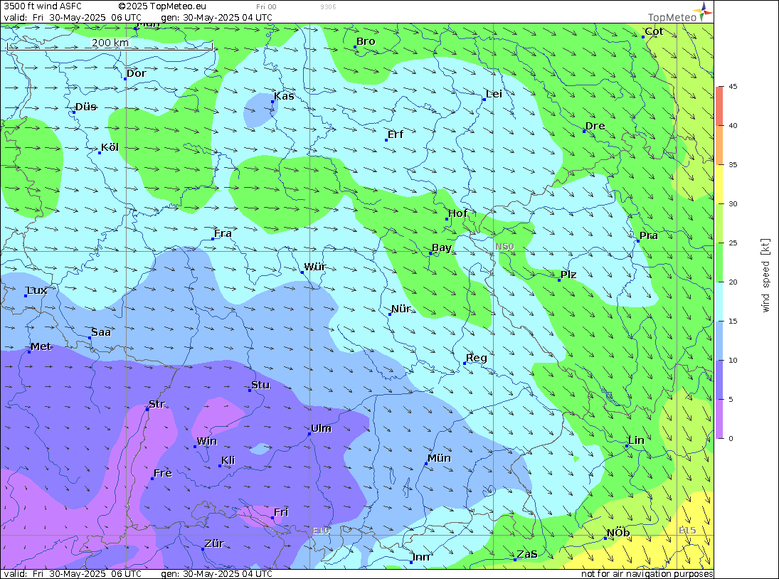Image resolution: width=779 pixels, height=579 pixels.
Task: Pick the cyan 15–20 kt legend band
Action: pyautogui.click(x=720, y=302)
